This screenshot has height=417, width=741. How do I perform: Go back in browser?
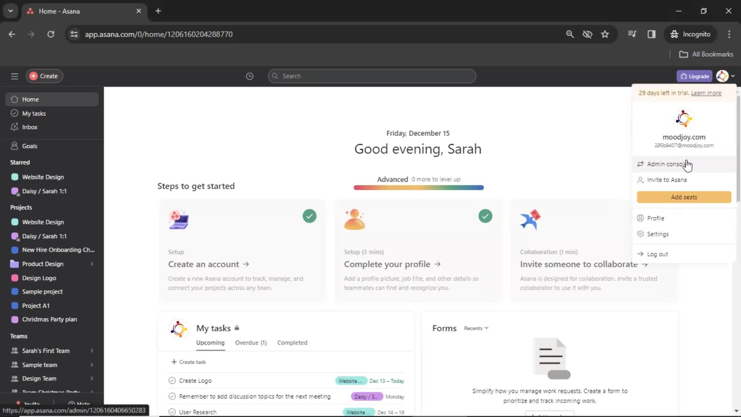pos(12,34)
